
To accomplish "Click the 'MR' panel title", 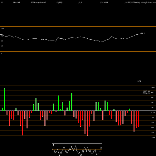I will 139,81.
